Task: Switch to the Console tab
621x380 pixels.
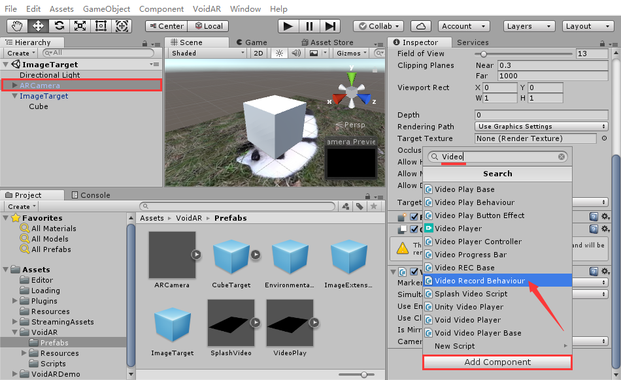Action: pyautogui.click(x=91, y=195)
